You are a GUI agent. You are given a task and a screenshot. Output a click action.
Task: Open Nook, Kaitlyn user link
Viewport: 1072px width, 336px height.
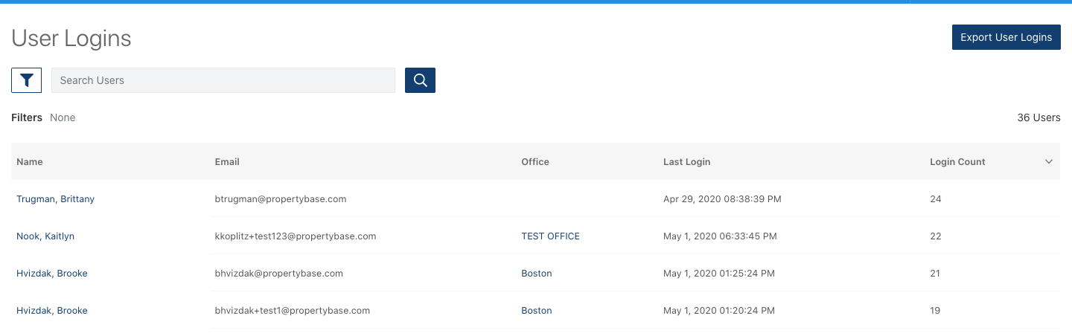(x=45, y=236)
